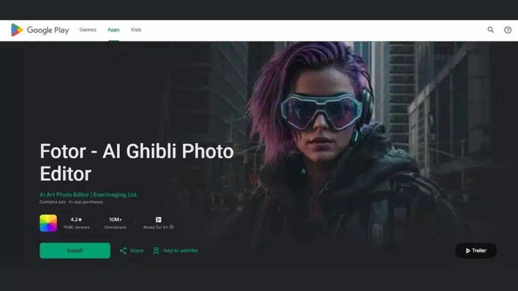Click the Contains ads notice text
Screen dimensions: 518x291
52,202
